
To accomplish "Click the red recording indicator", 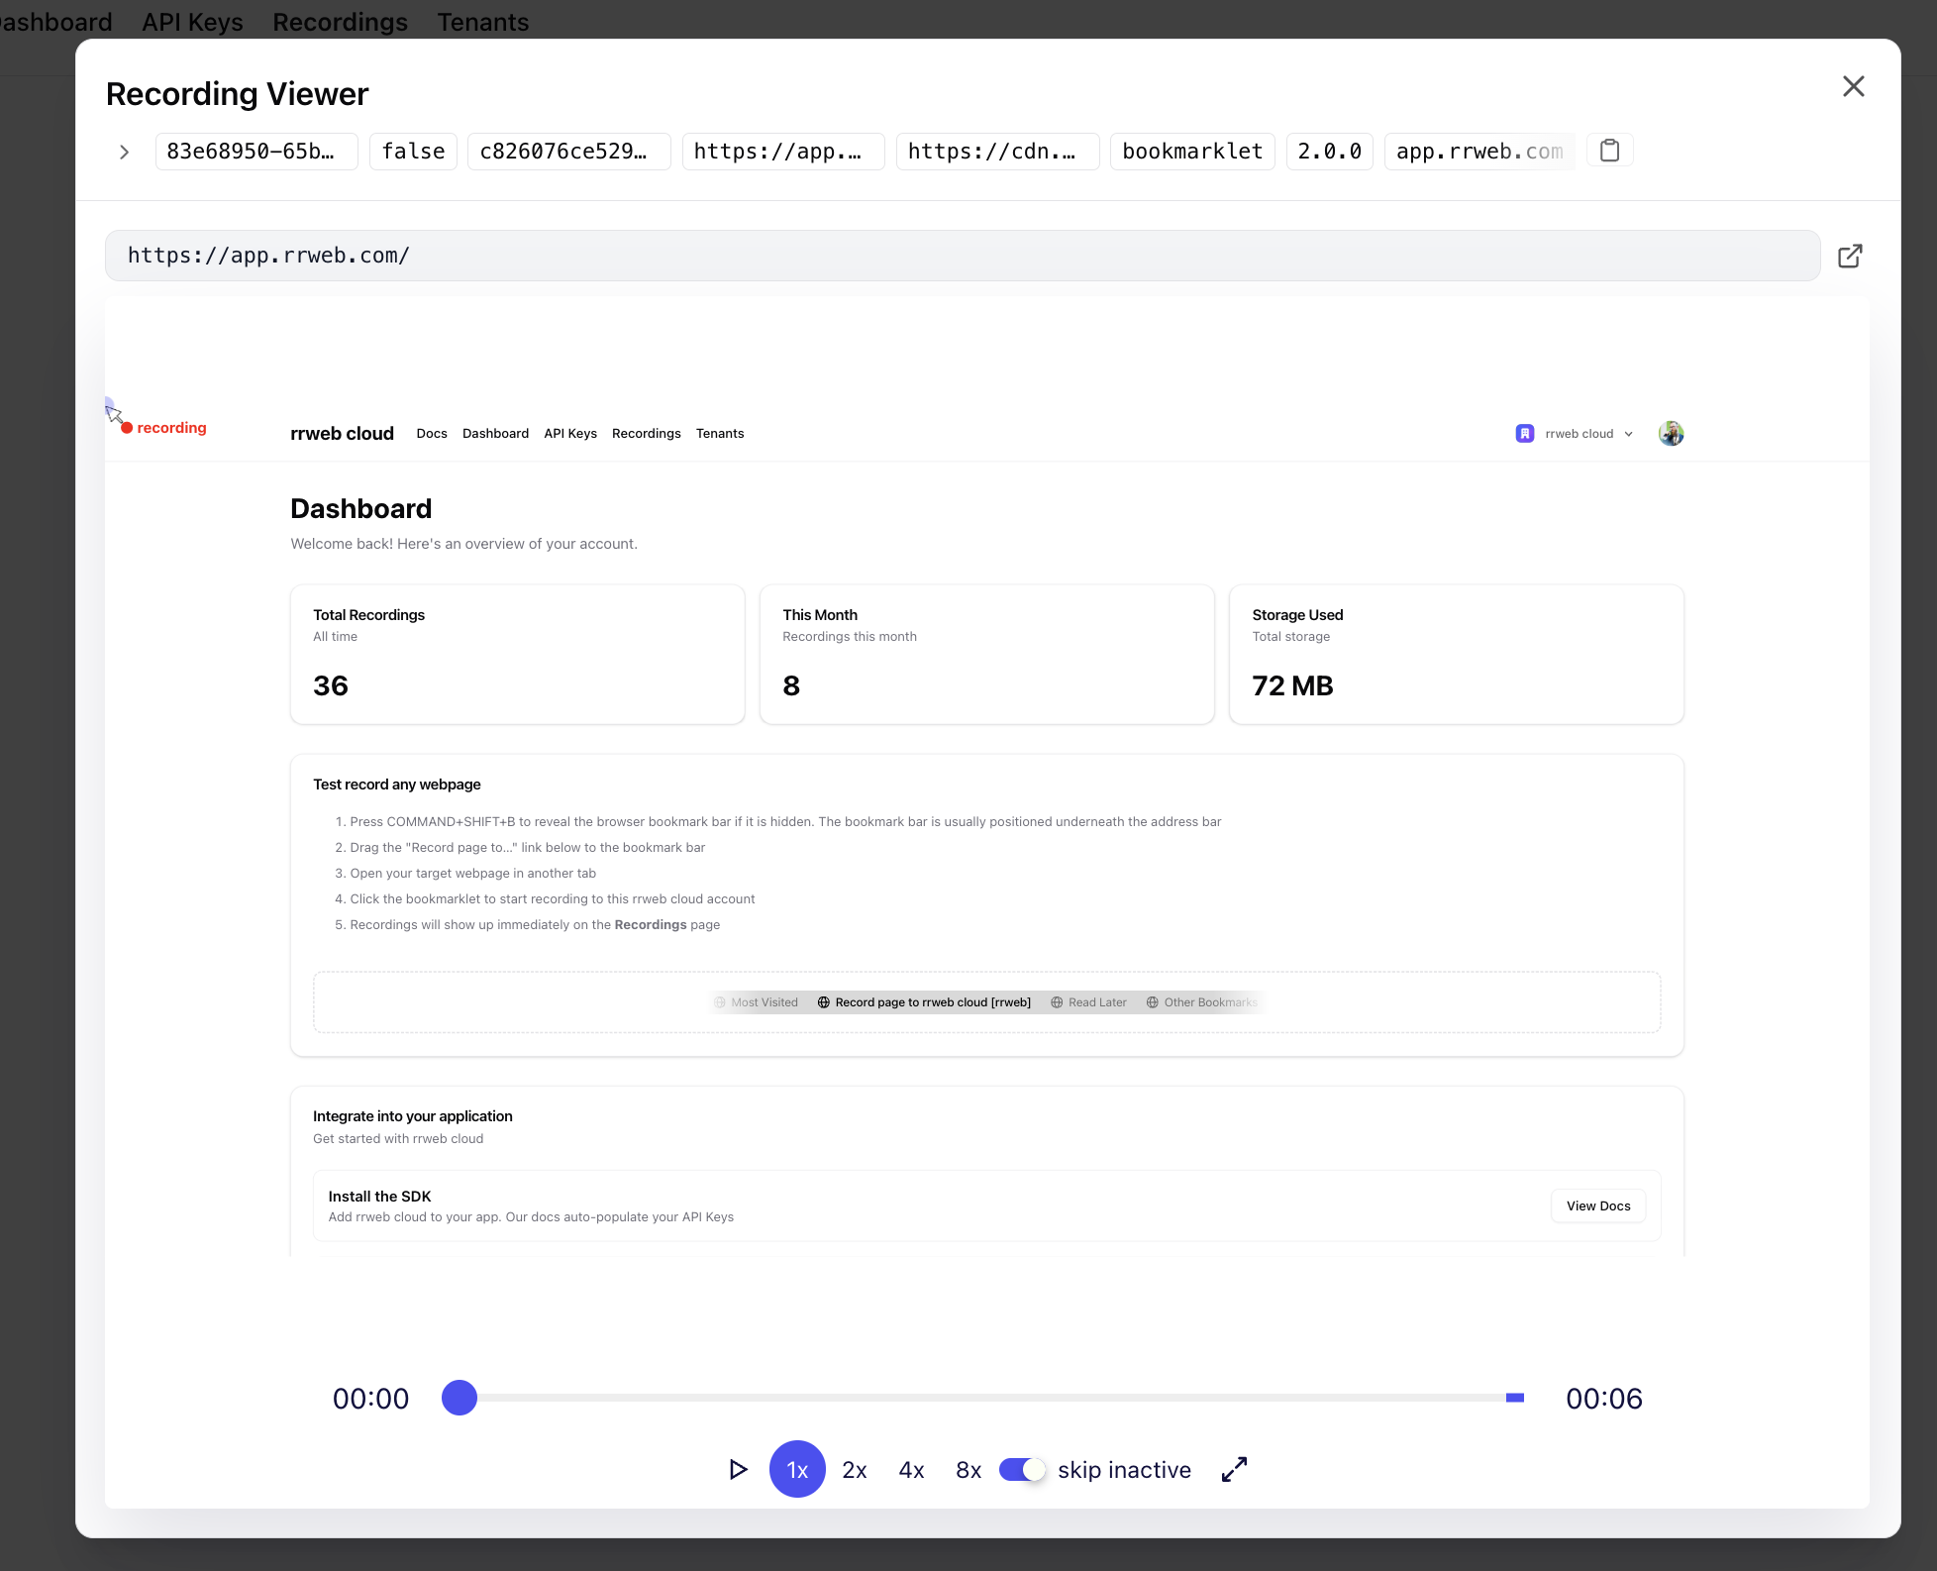I will point(164,428).
